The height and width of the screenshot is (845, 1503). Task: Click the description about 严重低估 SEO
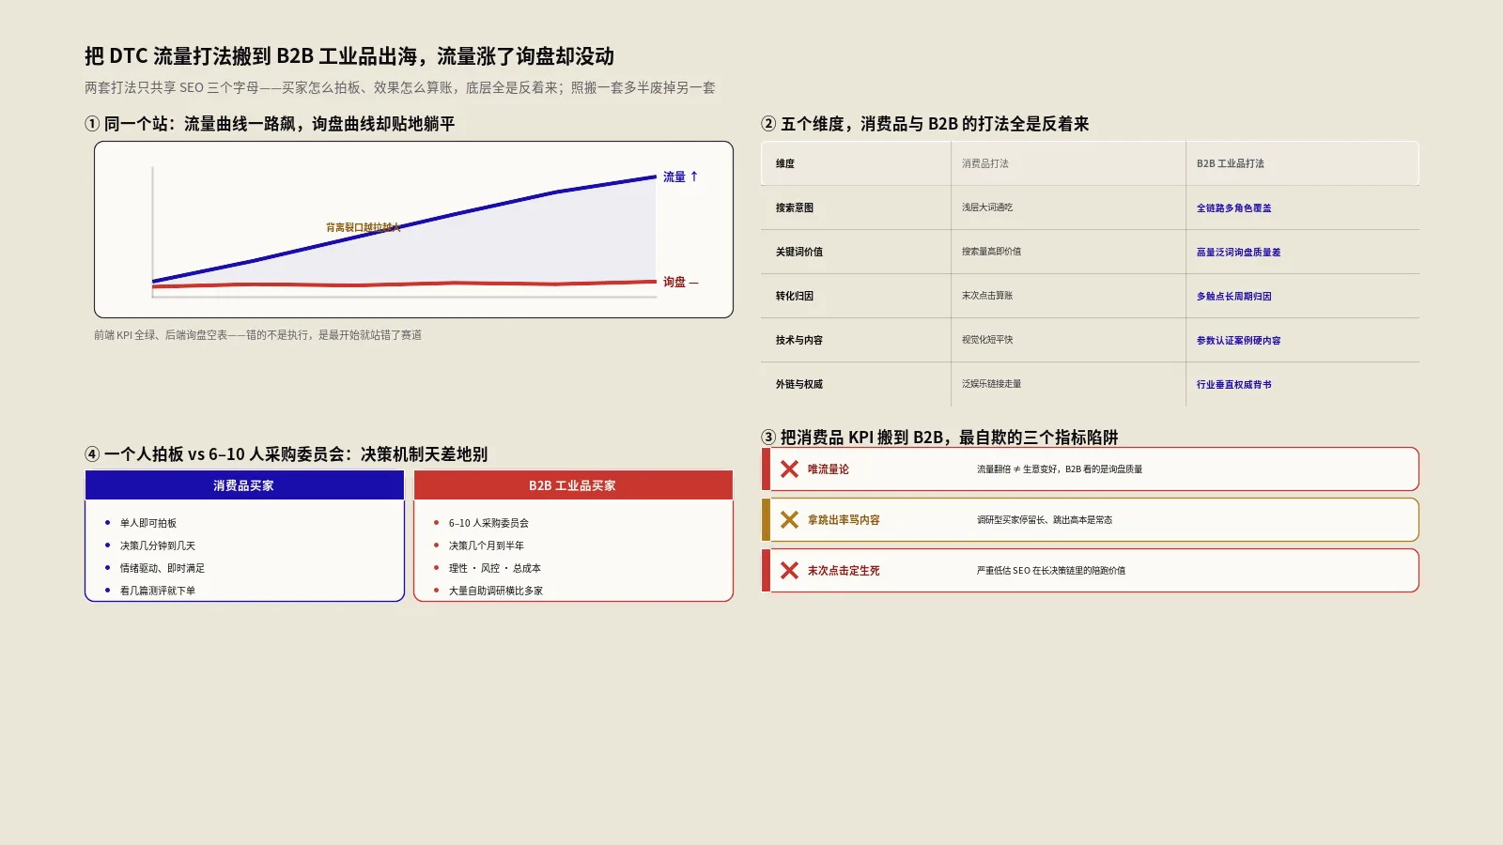click(x=1051, y=571)
